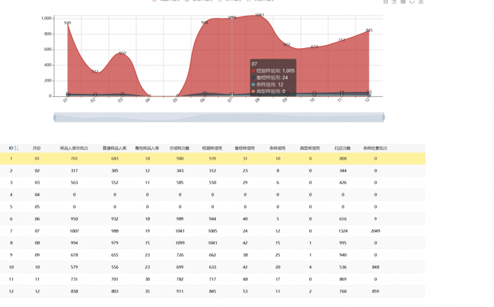Viewport: 494px width, 307px height.
Task: Click right handle of data zoom slider
Action: coord(383,117)
